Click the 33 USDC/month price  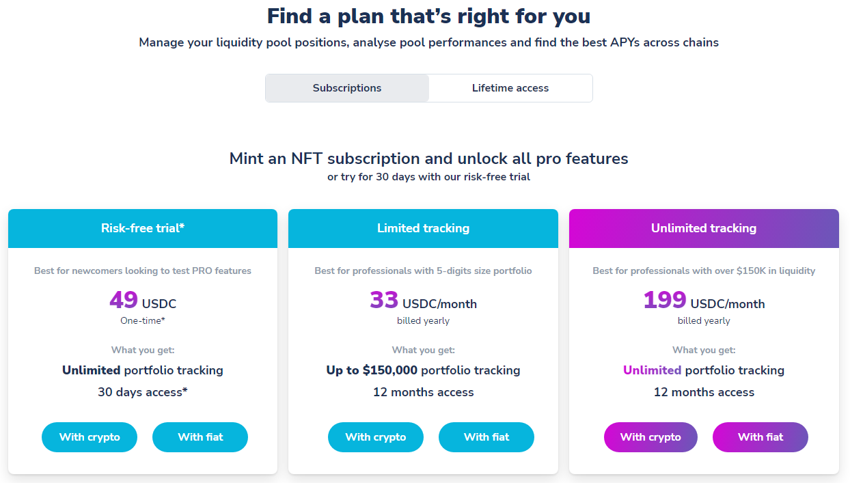click(424, 301)
